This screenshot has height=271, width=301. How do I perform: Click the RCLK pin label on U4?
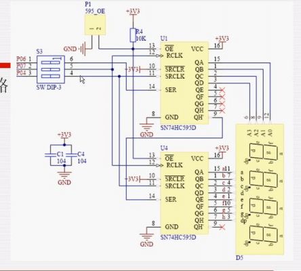pos(174,165)
